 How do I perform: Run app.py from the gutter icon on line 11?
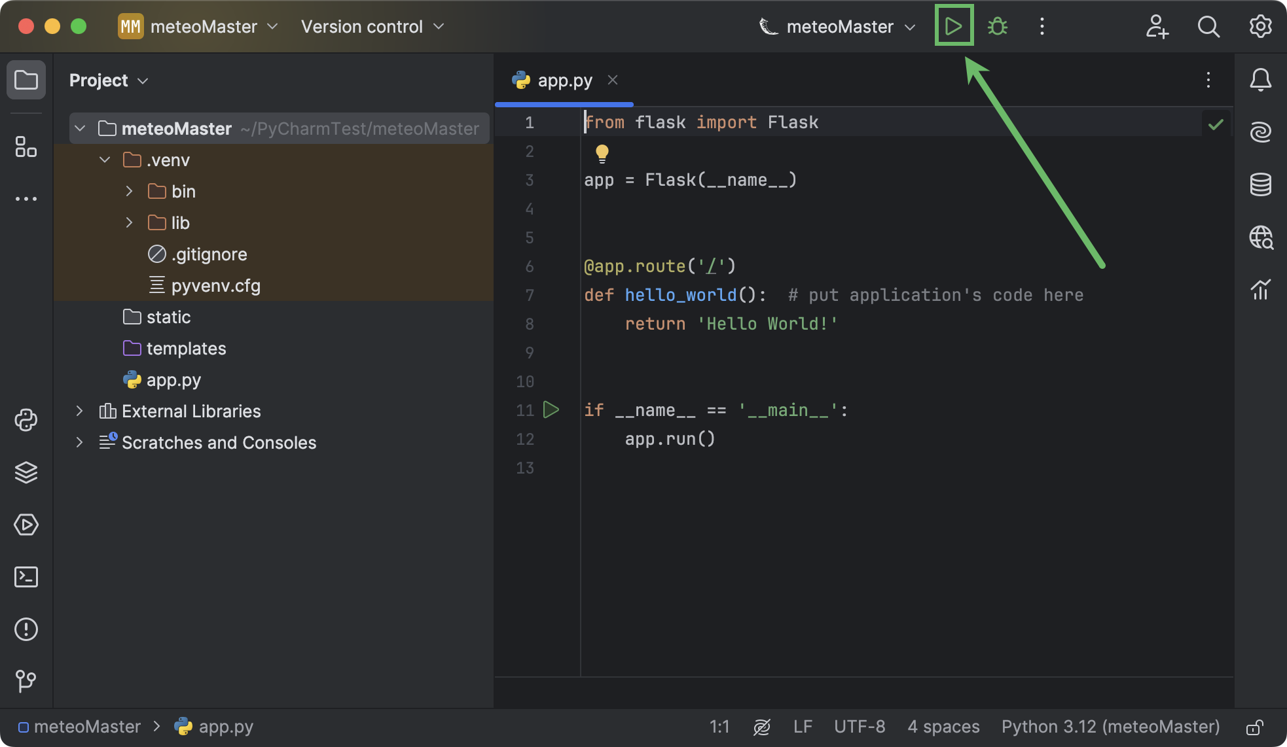click(x=551, y=409)
